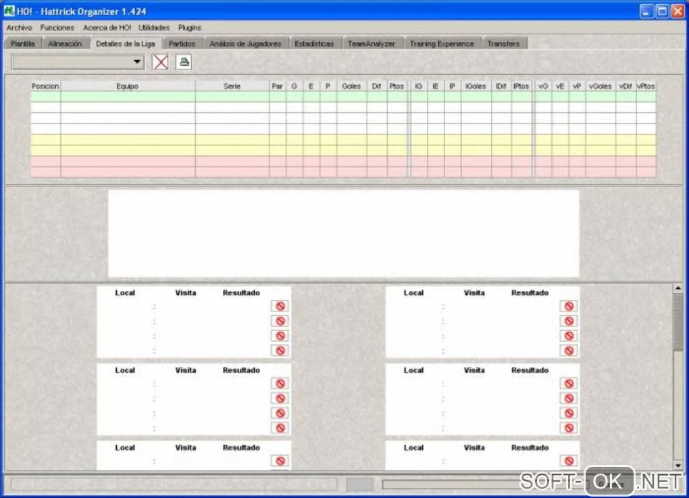
Task: Click the lGoles column header
Action: click(476, 86)
